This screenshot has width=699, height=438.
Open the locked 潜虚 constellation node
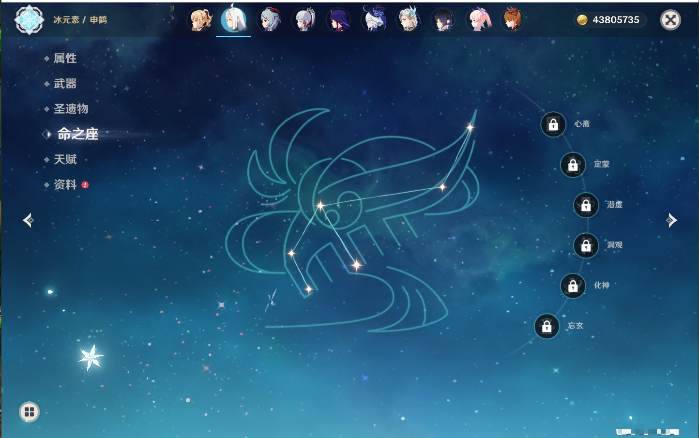pyautogui.click(x=586, y=205)
